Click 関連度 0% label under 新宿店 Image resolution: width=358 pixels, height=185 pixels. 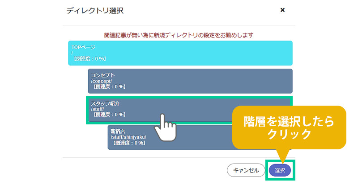(128, 143)
